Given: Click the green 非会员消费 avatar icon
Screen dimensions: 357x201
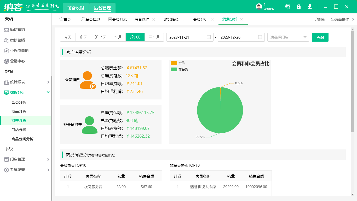Looking at the screenshot, I should pyautogui.click(x=89, y=125).
